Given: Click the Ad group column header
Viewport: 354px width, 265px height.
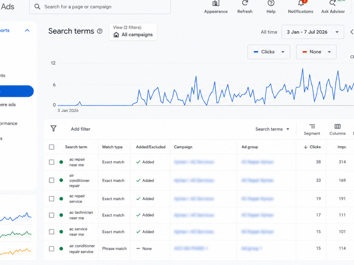Looking at the screenshot, I should point(250,147).
